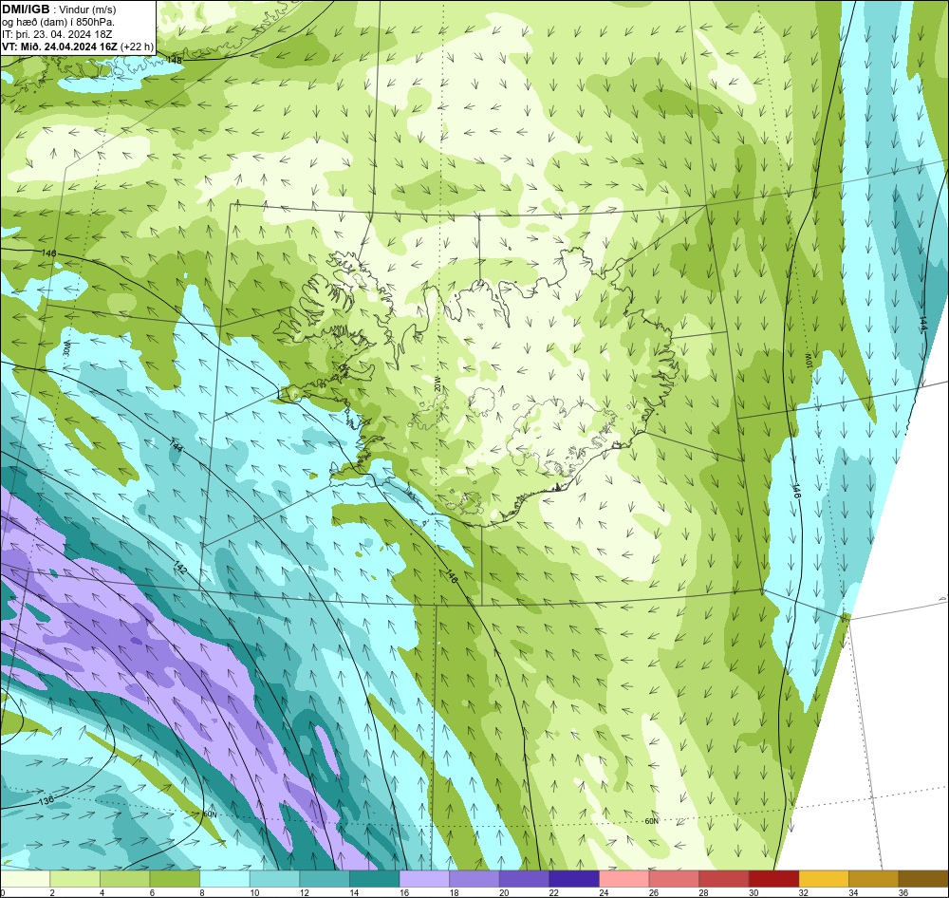Pick the brown legend swatch above 36 m/s
Screen dimensions: 949x898
[x=923, y=878]
